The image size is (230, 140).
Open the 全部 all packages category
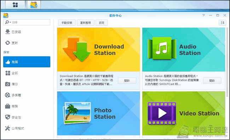point(27,73)
